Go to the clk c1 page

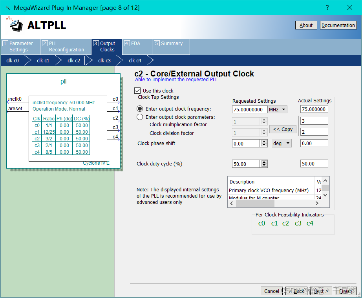point(43,61)
